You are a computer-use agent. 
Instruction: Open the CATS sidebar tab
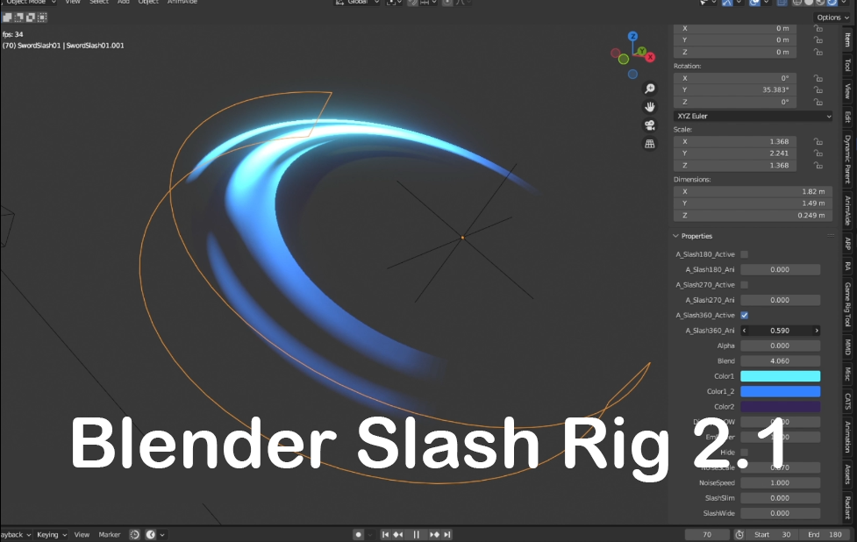click(847, 402)
